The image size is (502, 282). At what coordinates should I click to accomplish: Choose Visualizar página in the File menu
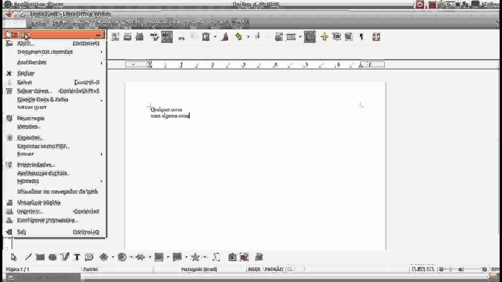tap(55, 202)
